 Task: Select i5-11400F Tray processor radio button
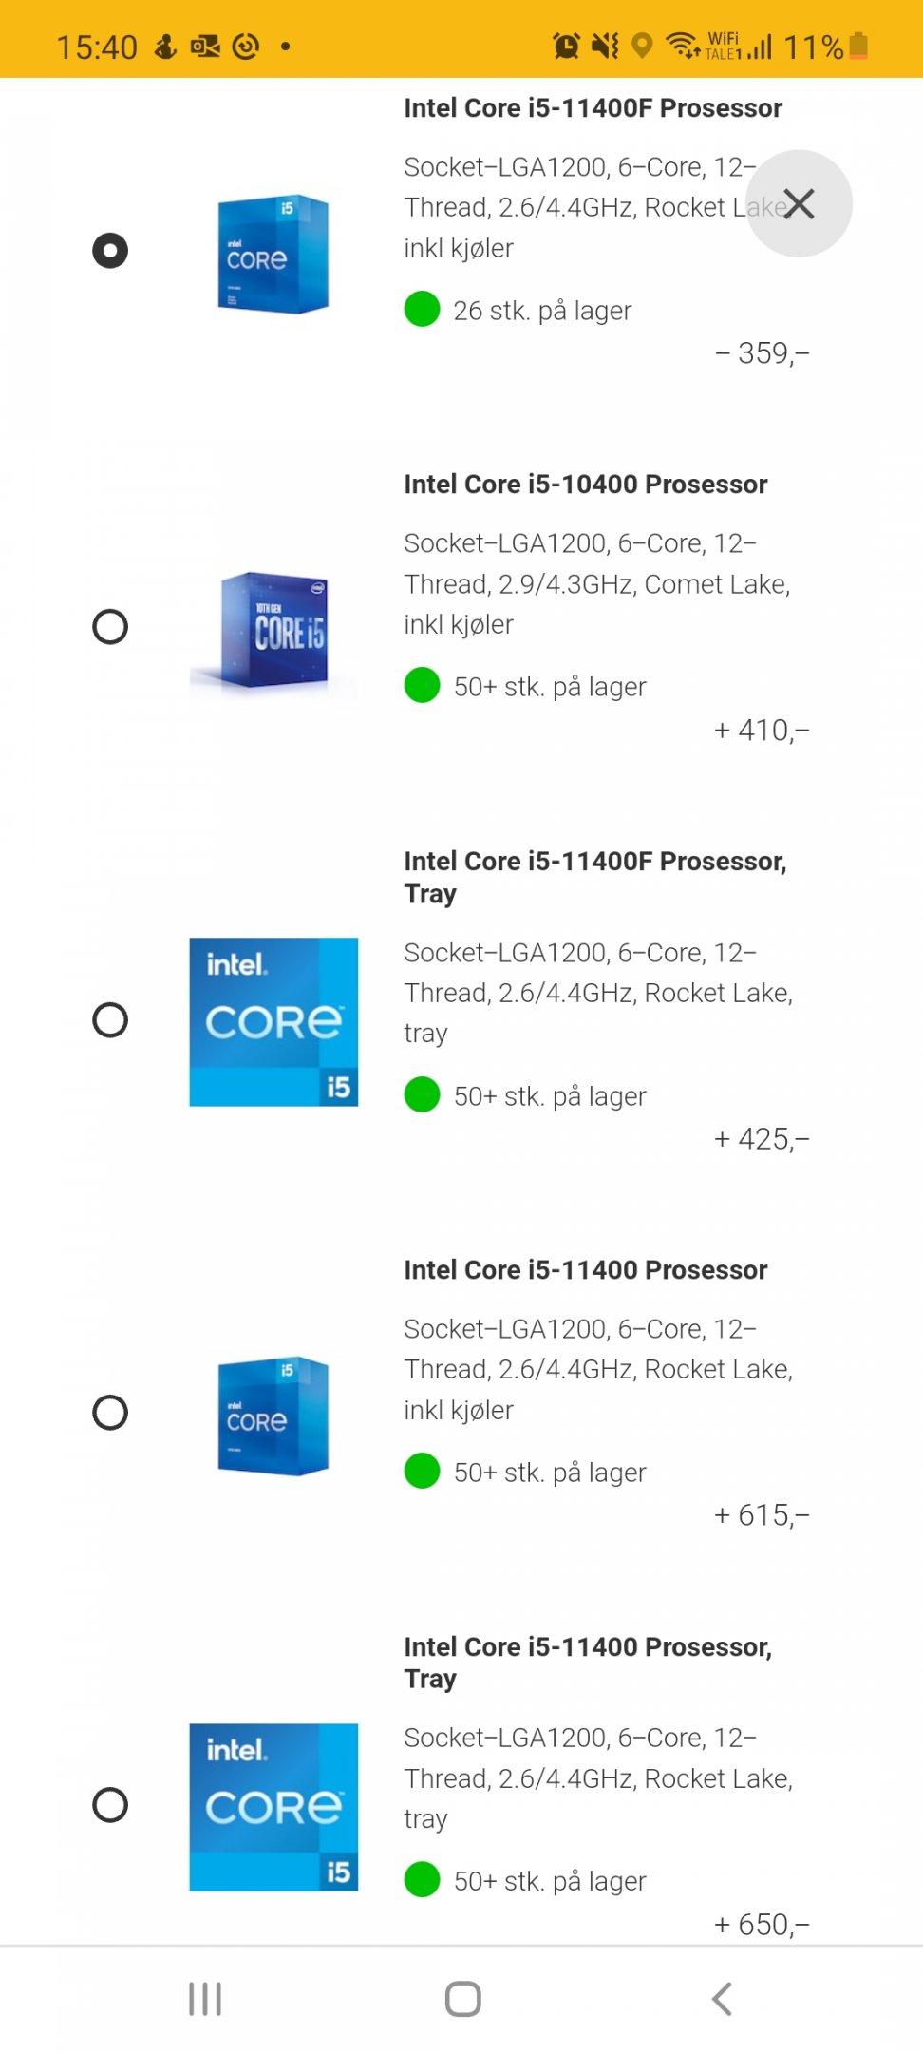pyautogui.click(x=110, y=1020)
